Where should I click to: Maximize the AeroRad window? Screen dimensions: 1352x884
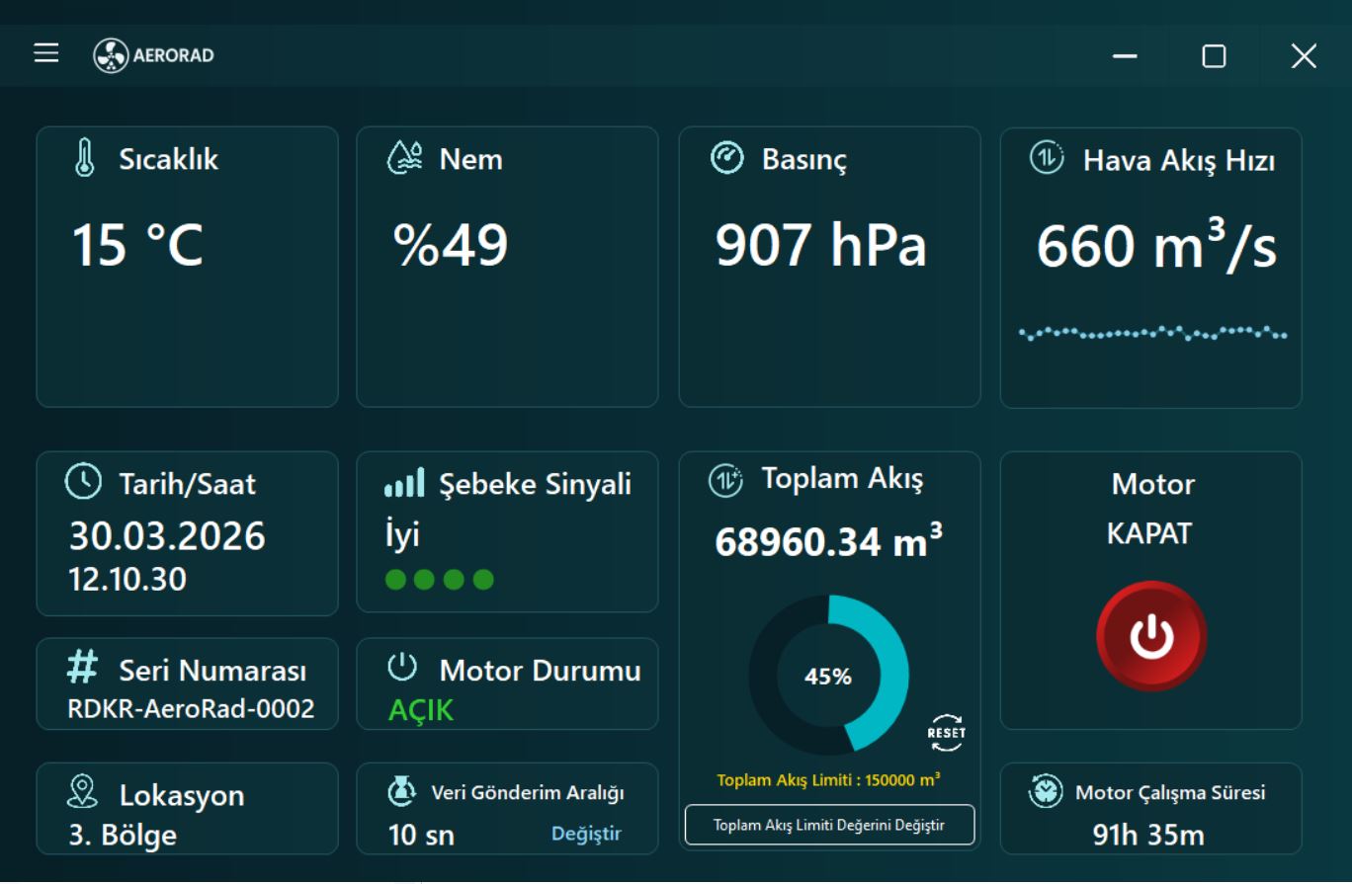[x=1214, y=56]
